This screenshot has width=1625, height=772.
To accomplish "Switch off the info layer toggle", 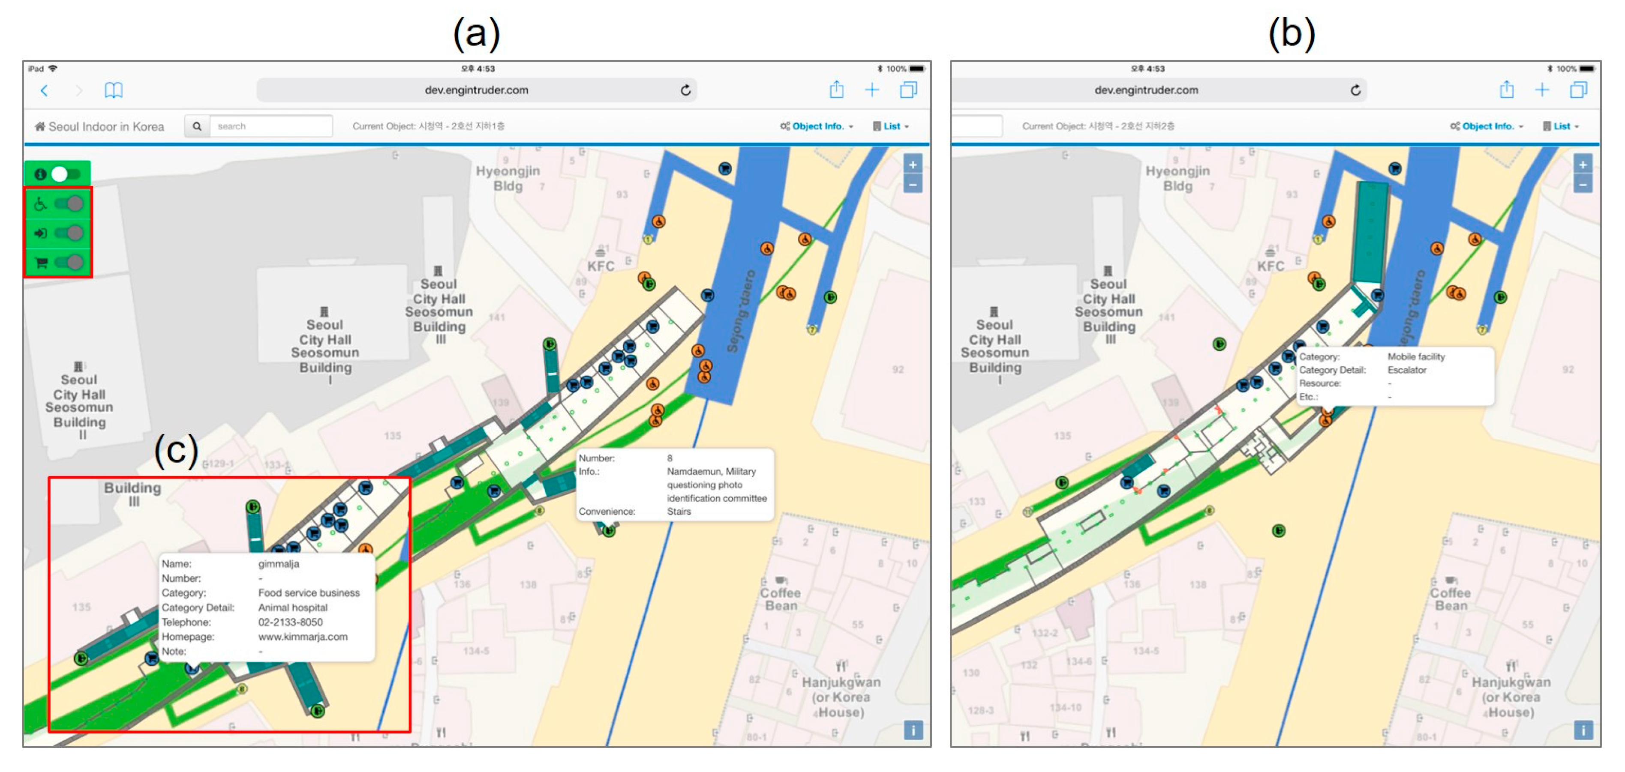I will click(x=66, y=174).
